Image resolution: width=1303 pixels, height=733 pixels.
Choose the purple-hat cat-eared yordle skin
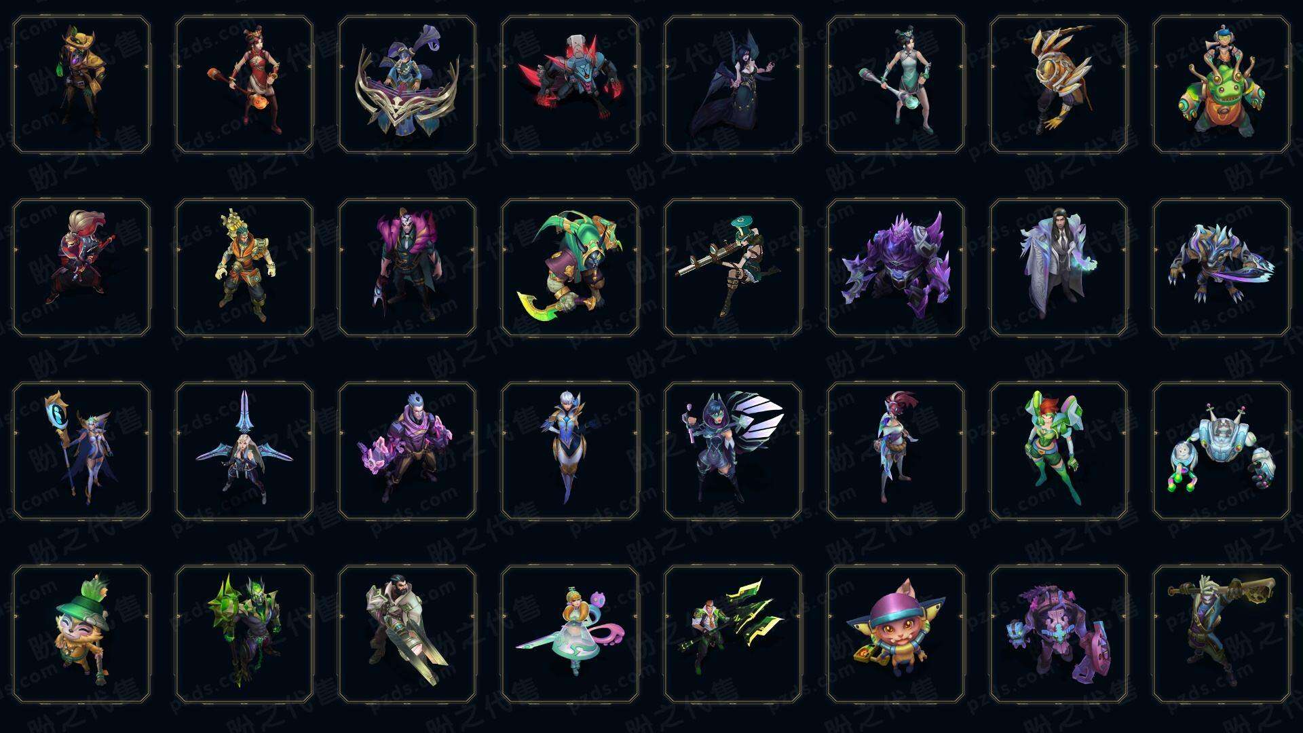(896, 634)
